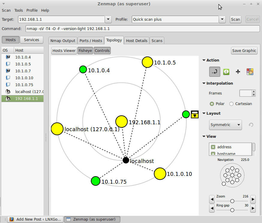
Task: Click the green node beside padlock
Action: pyautogui.click(x=186, y=114)
